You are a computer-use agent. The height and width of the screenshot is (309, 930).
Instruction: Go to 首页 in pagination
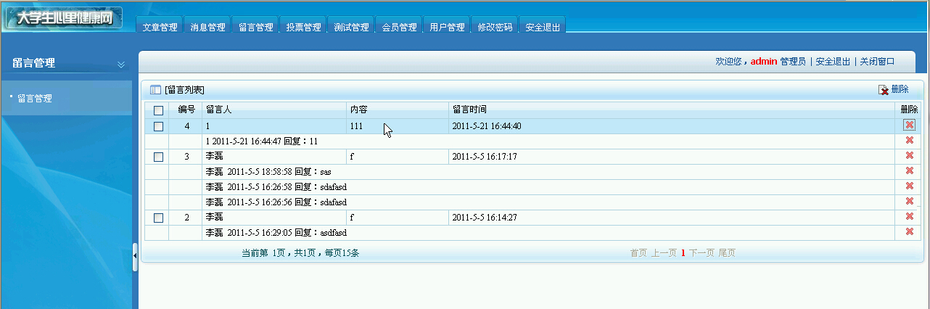coord(638,253)
